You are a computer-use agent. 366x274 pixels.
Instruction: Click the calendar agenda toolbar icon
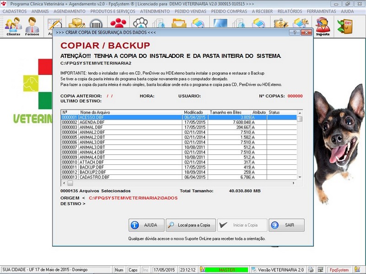[54, 23]
